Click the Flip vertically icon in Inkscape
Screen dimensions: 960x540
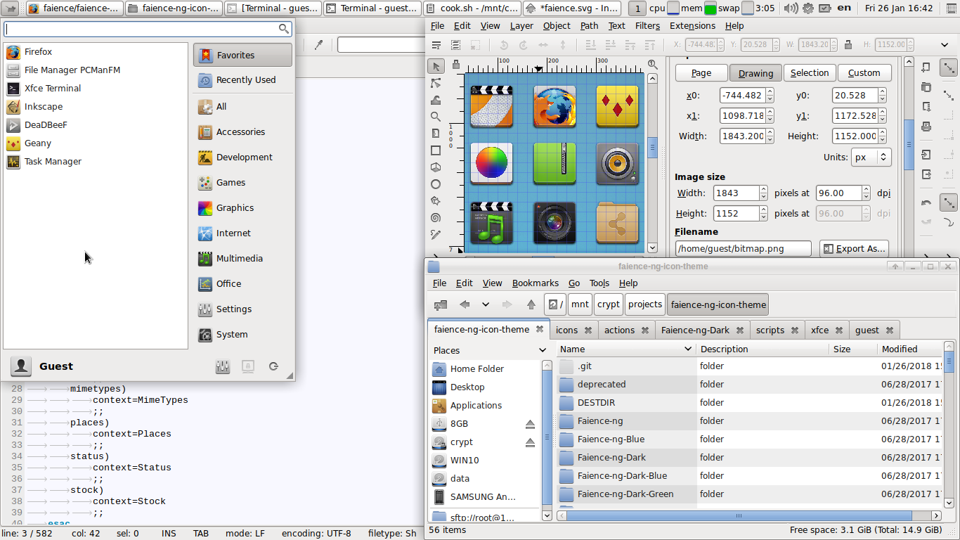point(563,44)
